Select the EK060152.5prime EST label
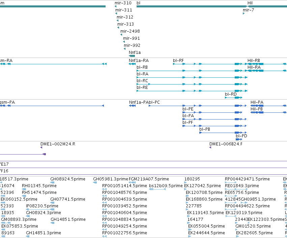This screenshot has height=238, width=287. click(19, 199)
